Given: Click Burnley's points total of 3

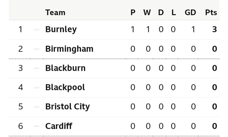Looking at the screenshot, I should coord(214,30).
